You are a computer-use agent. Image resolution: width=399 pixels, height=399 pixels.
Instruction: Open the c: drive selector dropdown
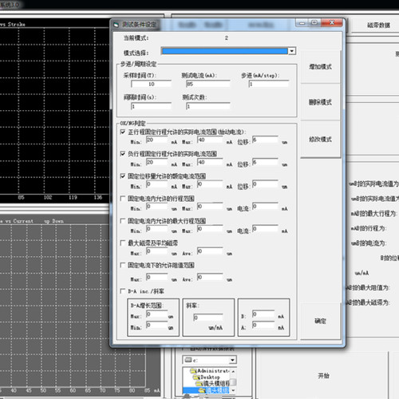pos(233,360)
